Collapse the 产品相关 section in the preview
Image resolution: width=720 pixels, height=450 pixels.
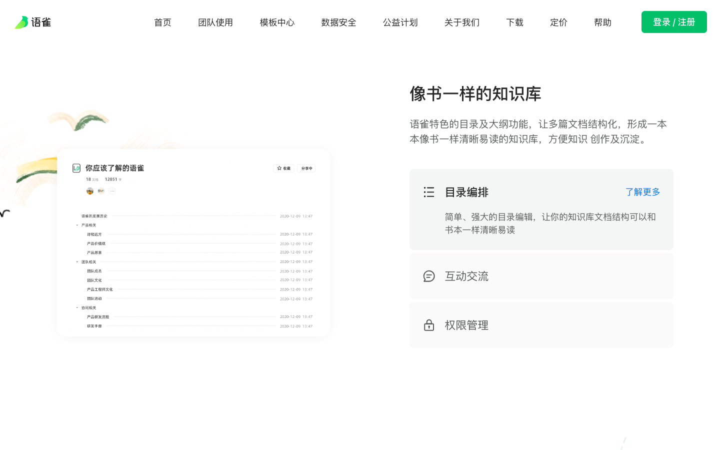point(77,225)
